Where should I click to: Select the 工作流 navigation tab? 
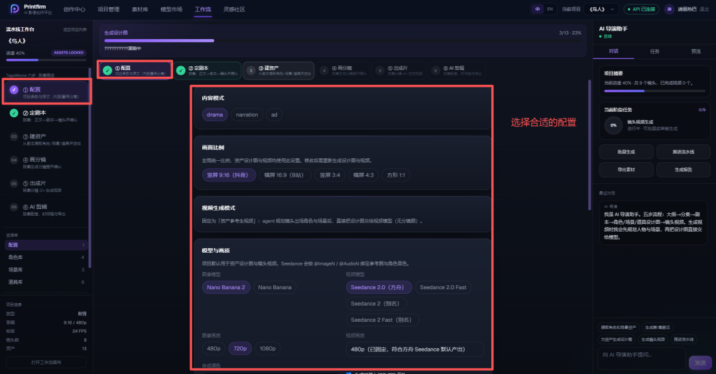[x=203, y=9]
